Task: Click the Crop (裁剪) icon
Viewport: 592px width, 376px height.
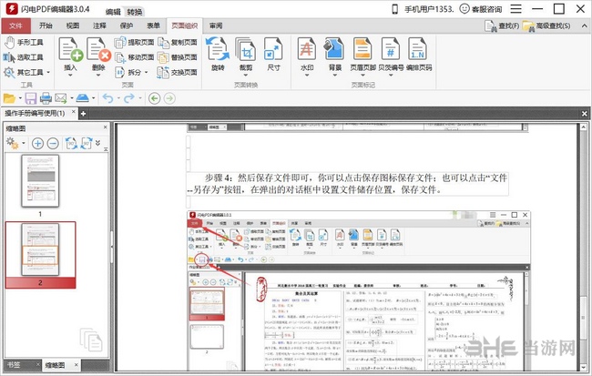Action: click(x=246, y=49)
